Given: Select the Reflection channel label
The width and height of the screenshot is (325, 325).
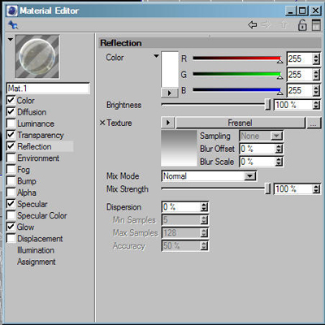Looking at the screenshot, I should (34, 146).
